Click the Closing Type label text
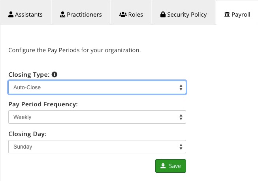Viewport: 258px width, 181px height. coord(29,75)
